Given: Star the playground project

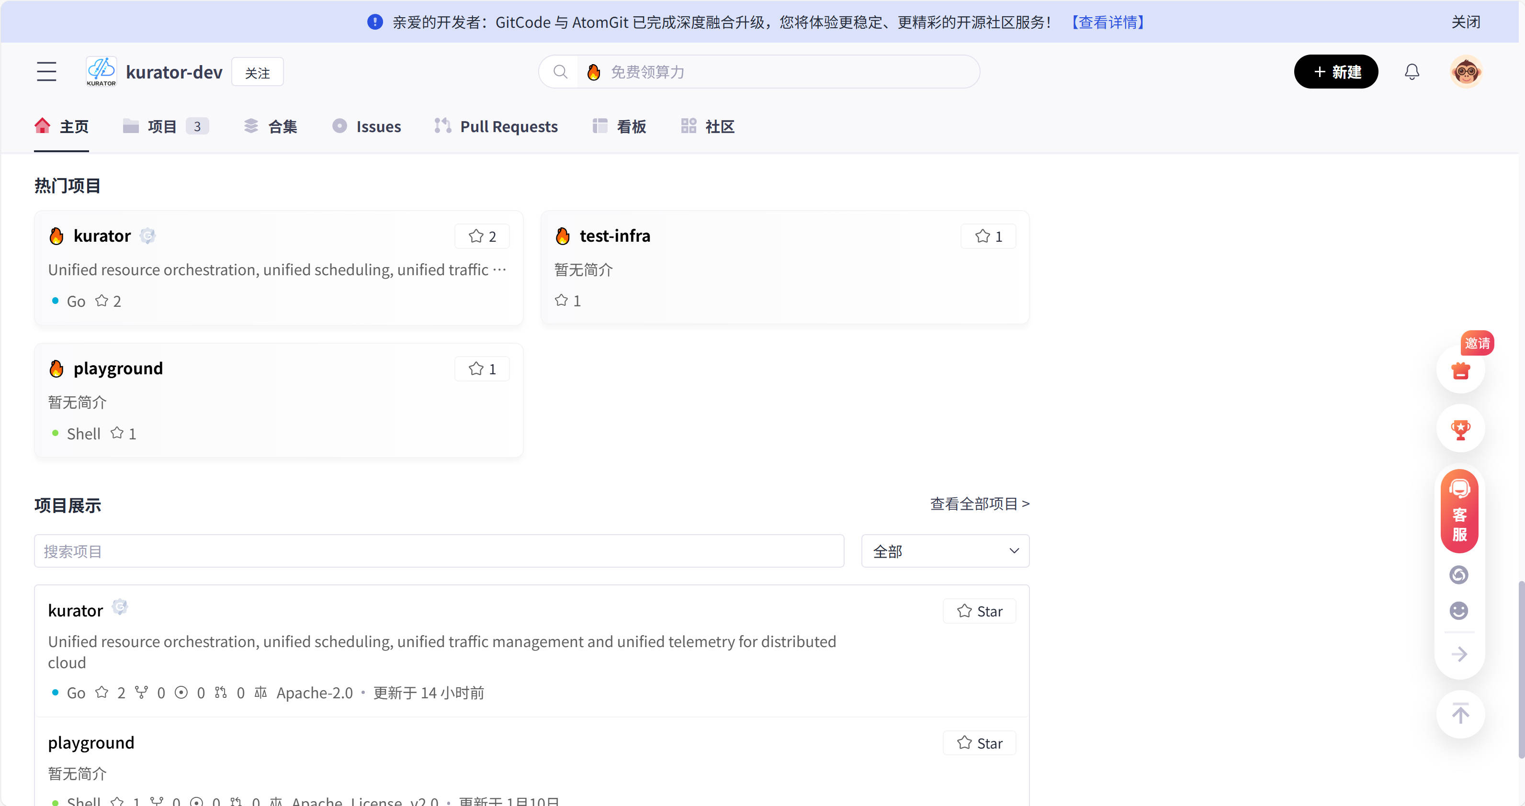Looking at the screenshot, I should [979, 743].
